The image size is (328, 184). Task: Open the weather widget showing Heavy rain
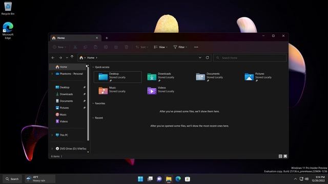(40, 179)
